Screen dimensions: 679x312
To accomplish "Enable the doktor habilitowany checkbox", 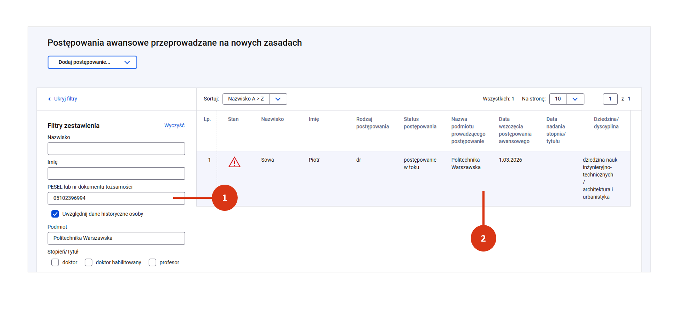I will pos(89,262).
